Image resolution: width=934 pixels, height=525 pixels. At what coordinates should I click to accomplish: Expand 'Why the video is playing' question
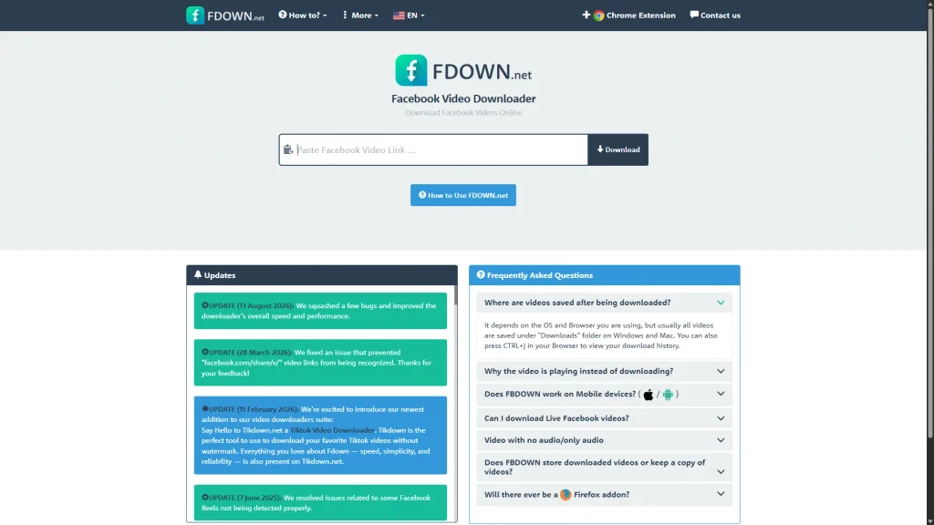604,371
